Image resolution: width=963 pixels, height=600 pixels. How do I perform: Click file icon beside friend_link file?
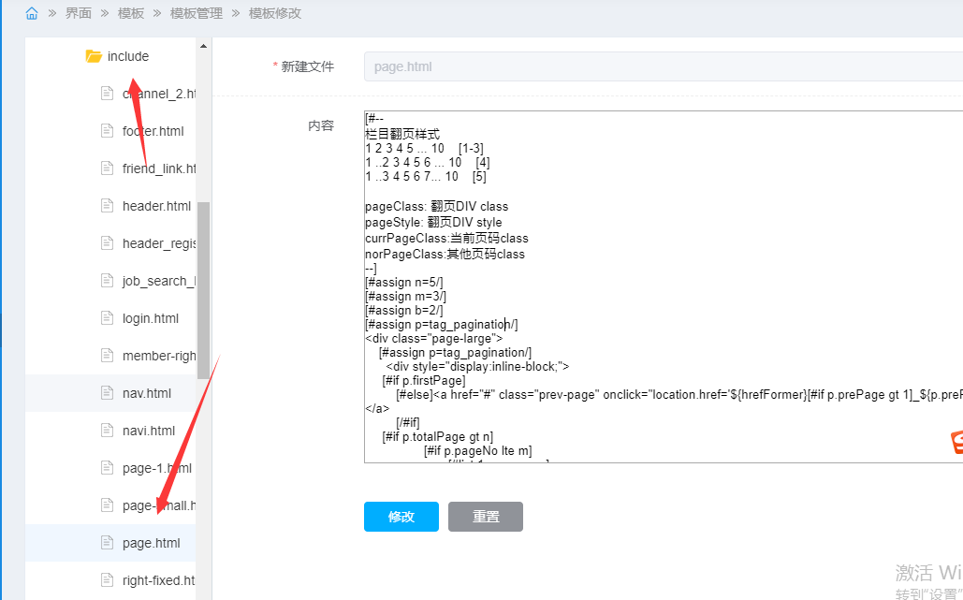(107, 168)
